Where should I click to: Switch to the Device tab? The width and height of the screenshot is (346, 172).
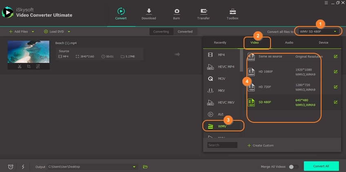(x=324, y=43)
